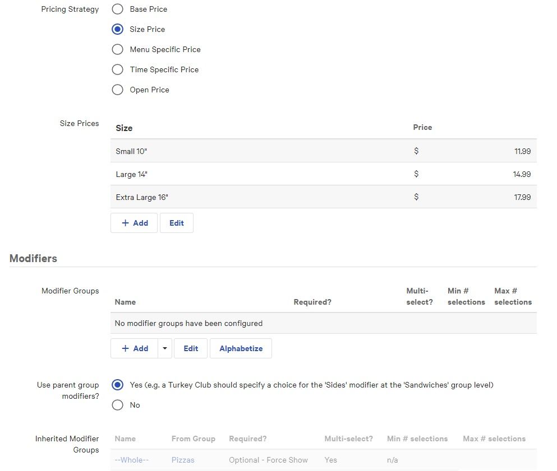
Task: Click Edit button under Modifier Groups
Action: [x=191, y=348]
